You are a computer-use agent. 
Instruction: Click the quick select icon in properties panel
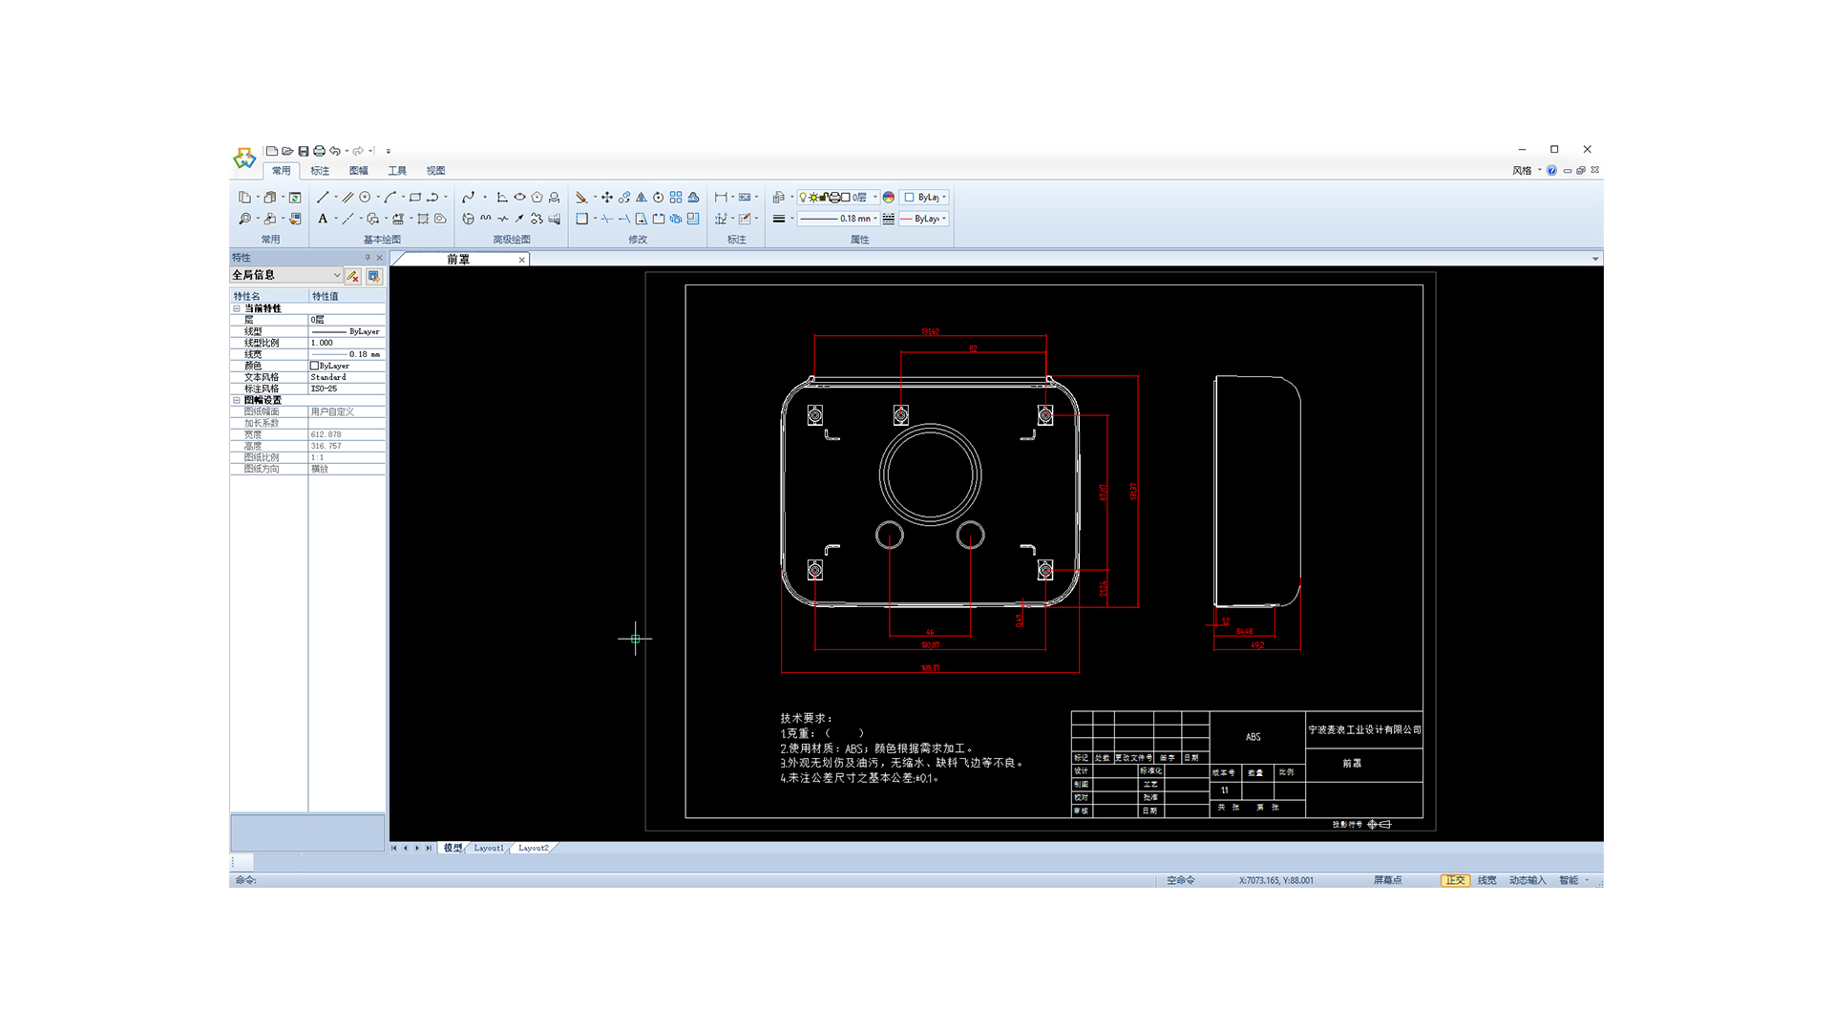(374, 276)
